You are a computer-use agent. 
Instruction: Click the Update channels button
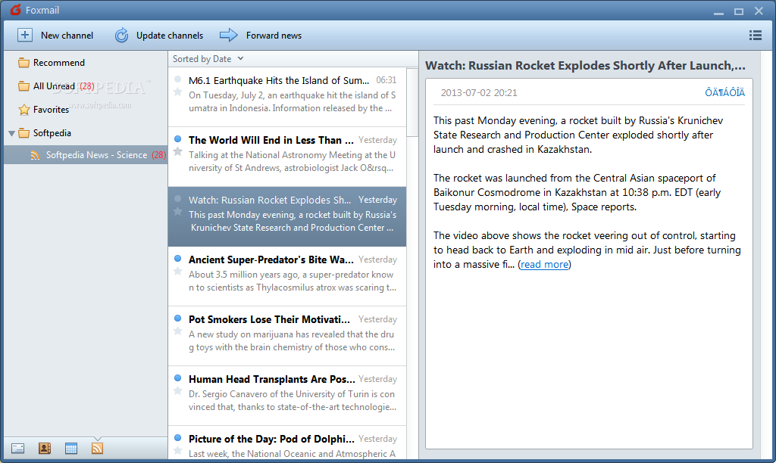tap(159, 35)
